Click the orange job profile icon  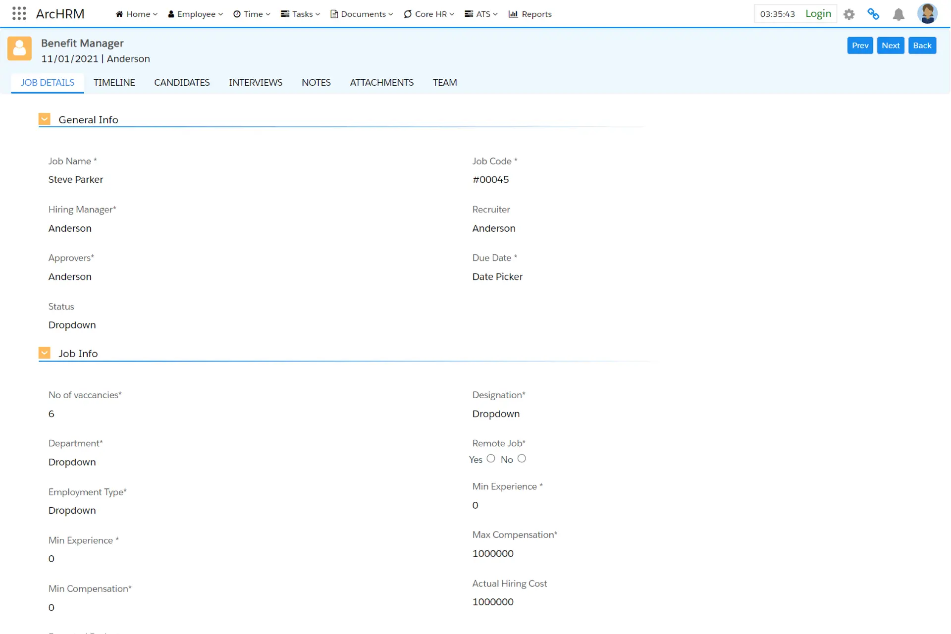point(19,48)
